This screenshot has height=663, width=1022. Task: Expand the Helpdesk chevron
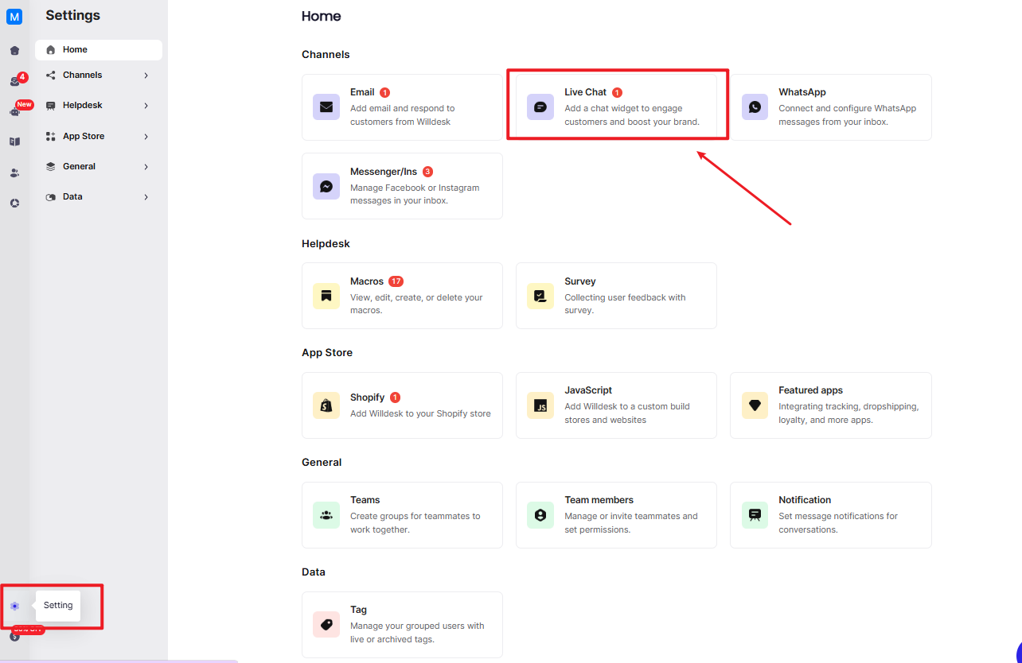146,106
